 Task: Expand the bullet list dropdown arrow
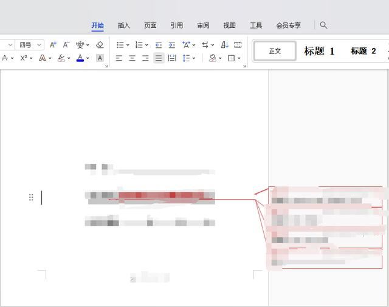pyautogui.click(x=128, y=46)
